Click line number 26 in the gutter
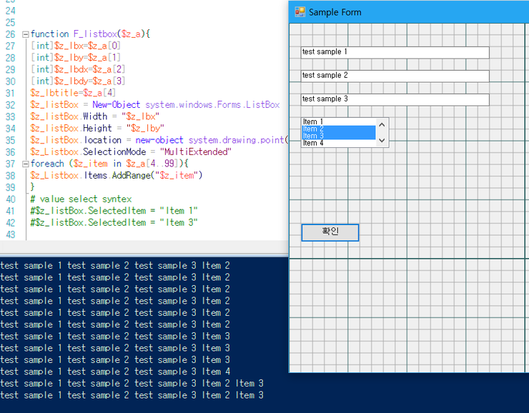 point(10,34)
